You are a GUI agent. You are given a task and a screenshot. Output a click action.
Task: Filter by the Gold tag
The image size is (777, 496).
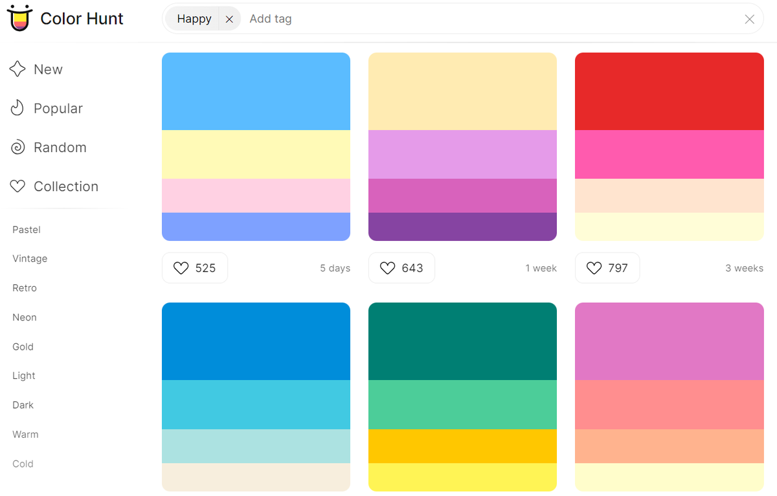coord(23,346)
